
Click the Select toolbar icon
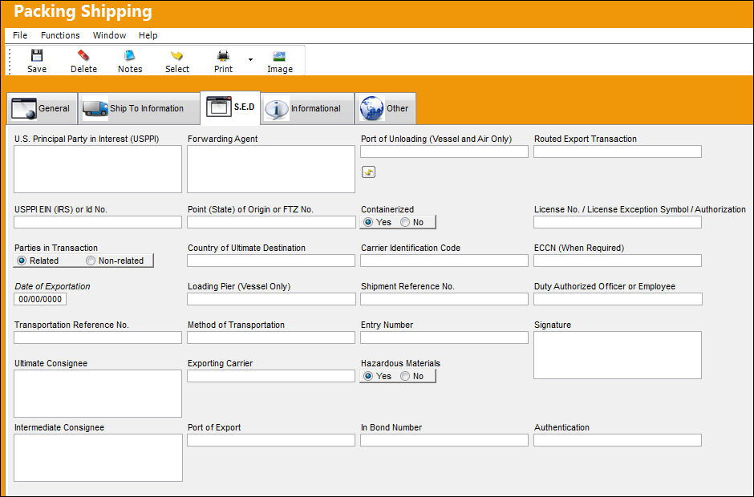(x=177, y=55)
